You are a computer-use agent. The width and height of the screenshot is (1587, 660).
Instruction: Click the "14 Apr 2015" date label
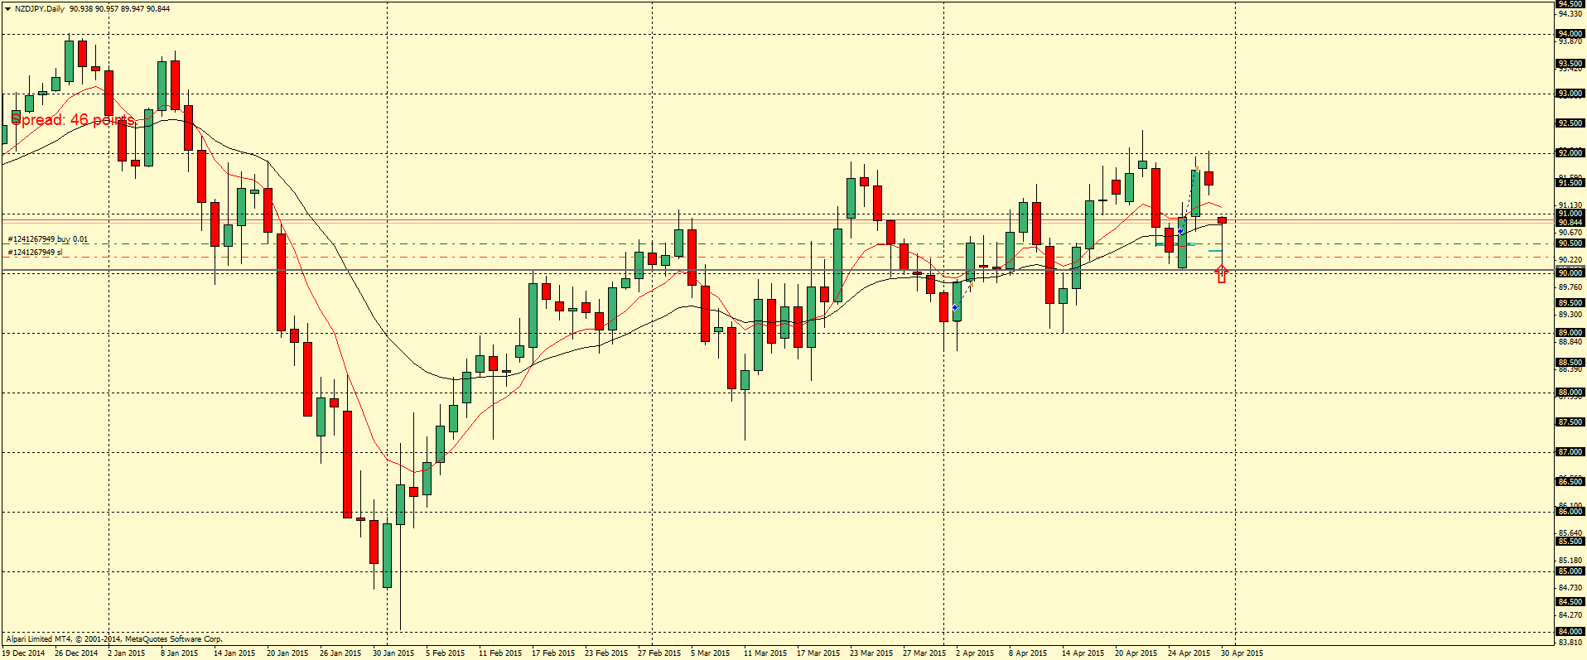click(x=1083, y=653)
